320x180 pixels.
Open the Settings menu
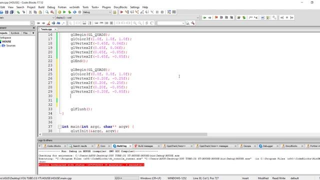(134, 7)
